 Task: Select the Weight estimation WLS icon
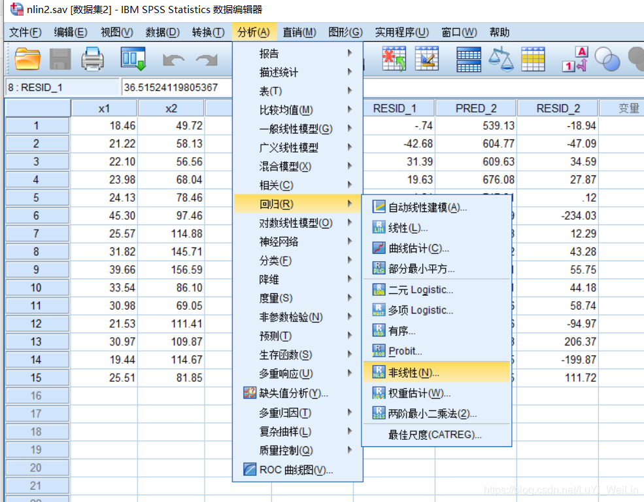coord(379,393)
